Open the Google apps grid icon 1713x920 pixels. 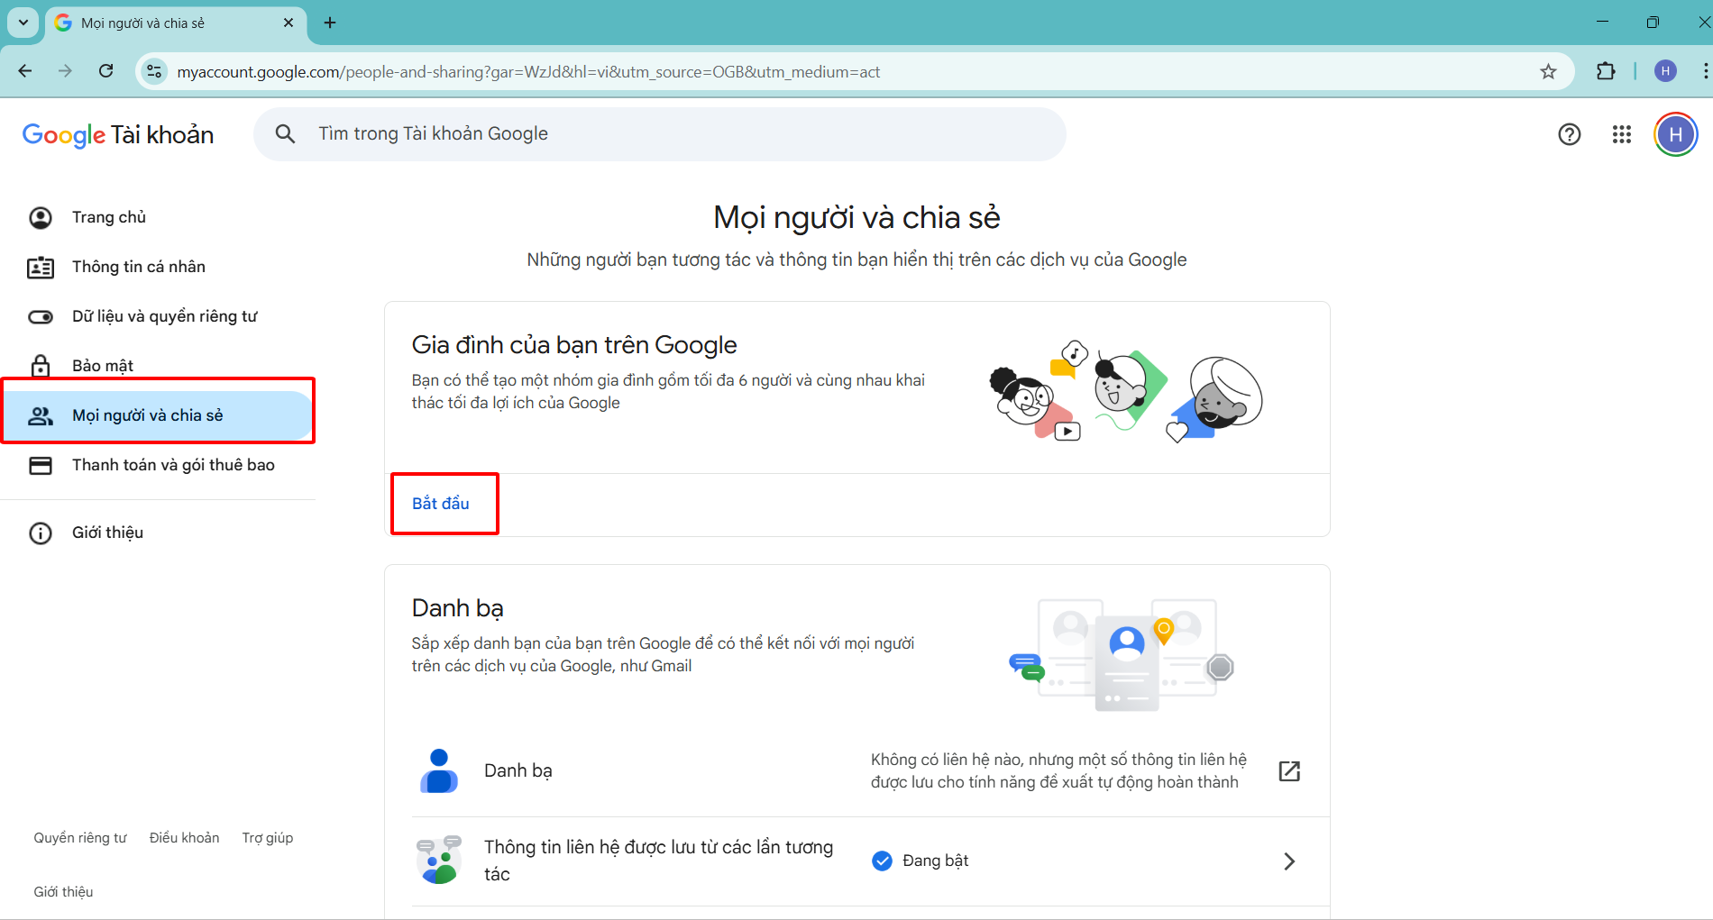pos(1622,134)
